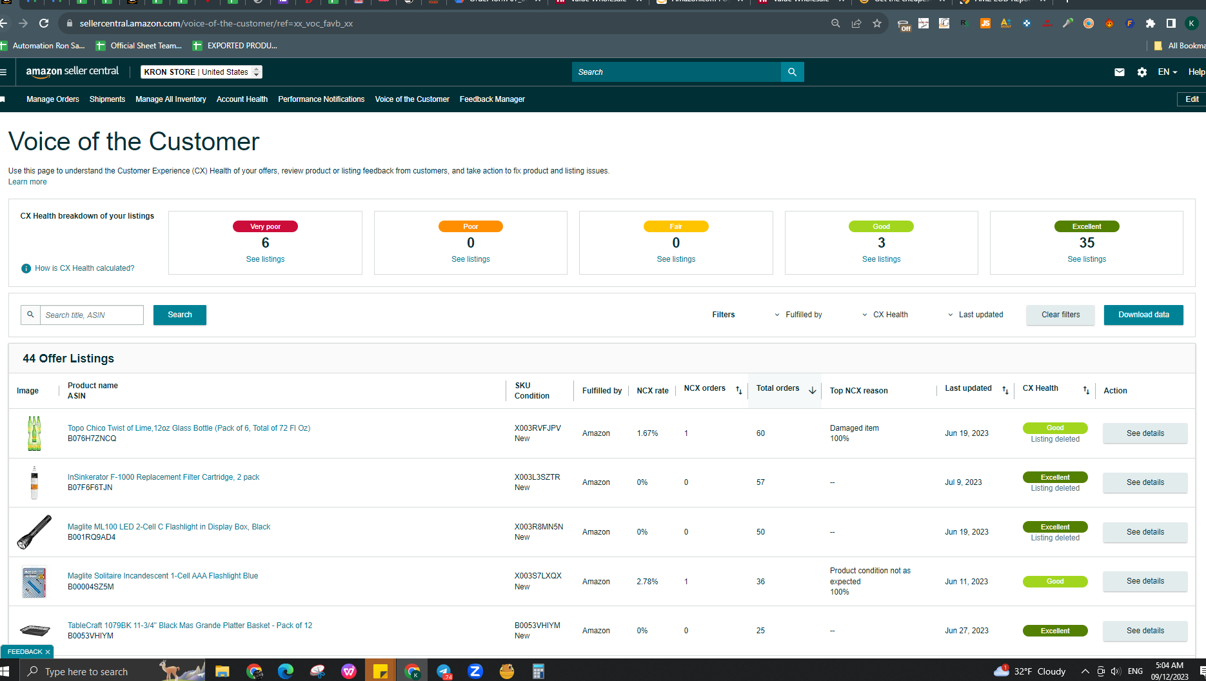See listings under Good
This screenshot has width=1206, height=681.
tap(881, 259)
